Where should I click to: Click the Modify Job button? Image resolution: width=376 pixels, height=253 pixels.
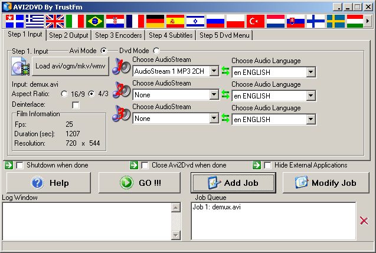tap(326, 183)
